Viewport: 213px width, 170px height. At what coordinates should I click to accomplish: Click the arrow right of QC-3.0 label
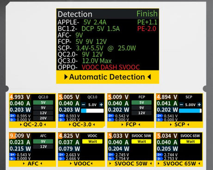[x=94, y=125]
